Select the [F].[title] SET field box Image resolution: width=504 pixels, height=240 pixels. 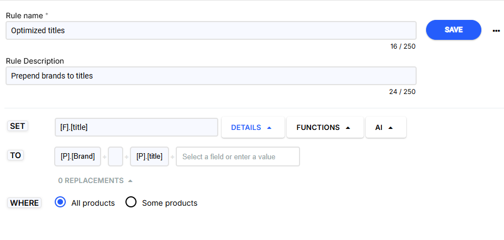pyautogui.click(x=136, y=127)
